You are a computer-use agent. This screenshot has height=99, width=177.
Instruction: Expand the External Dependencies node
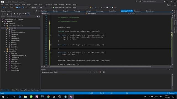click(4, 26)
